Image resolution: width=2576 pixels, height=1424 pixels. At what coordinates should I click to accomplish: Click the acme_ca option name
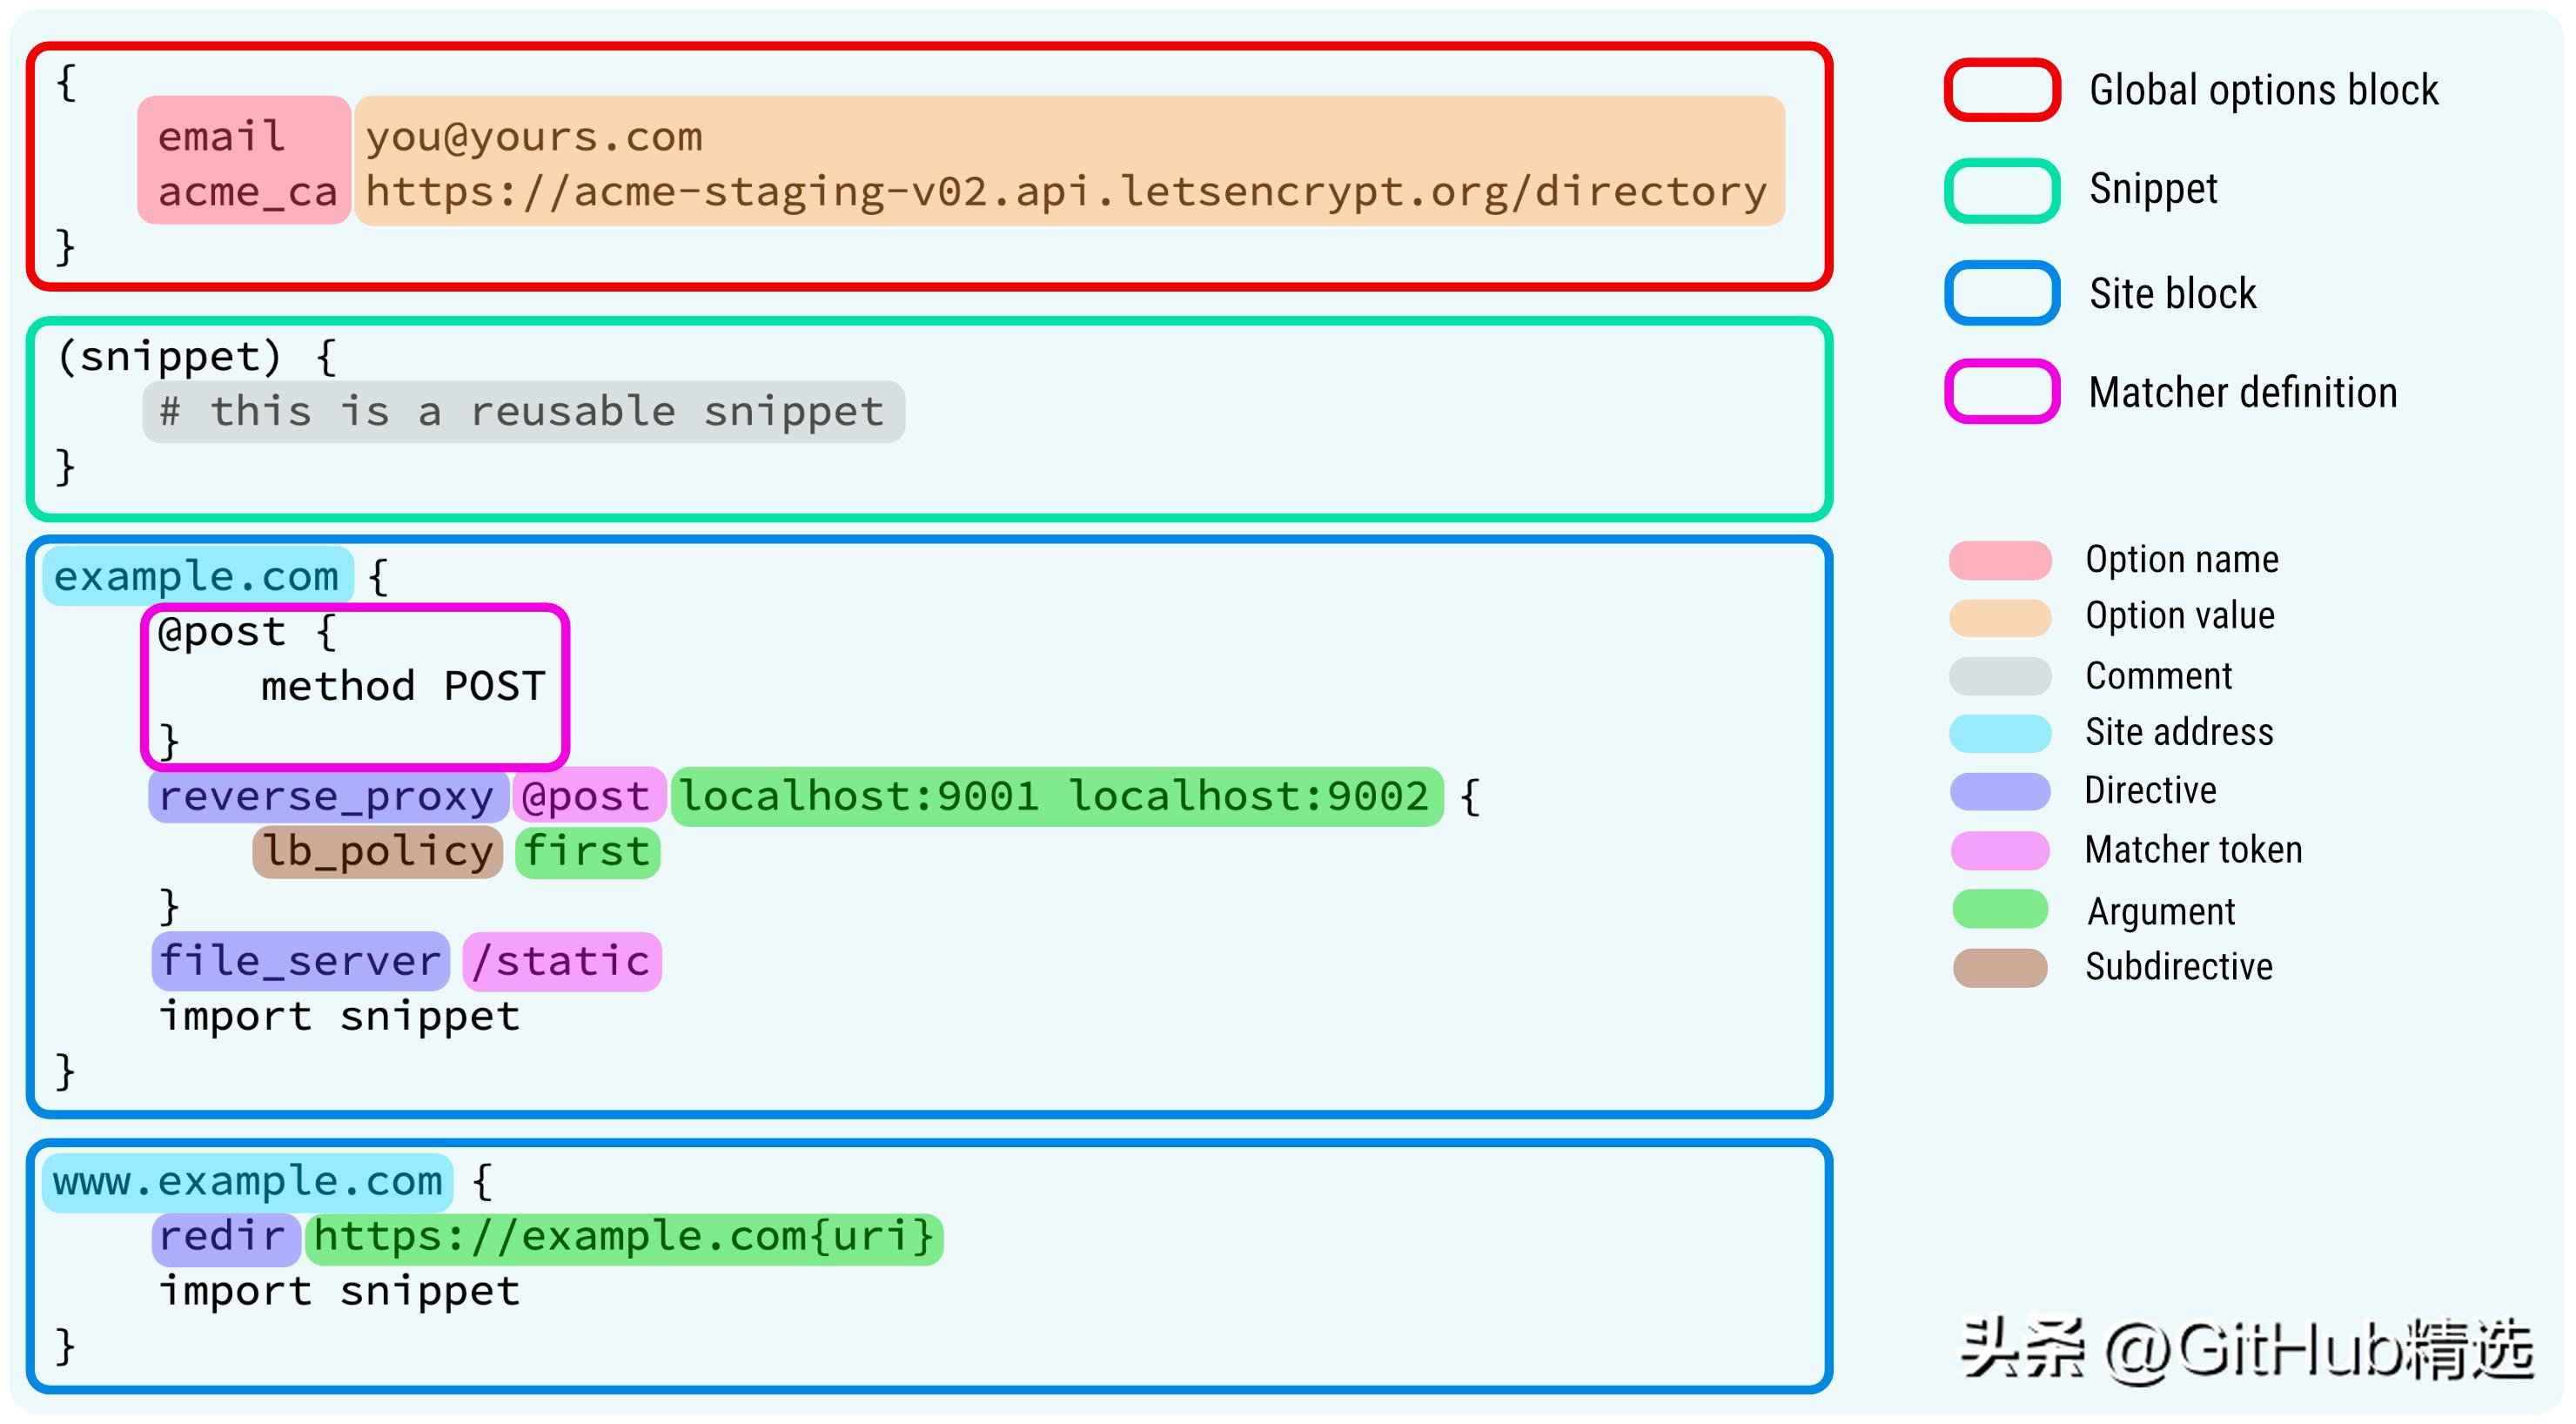pos(247,192)
